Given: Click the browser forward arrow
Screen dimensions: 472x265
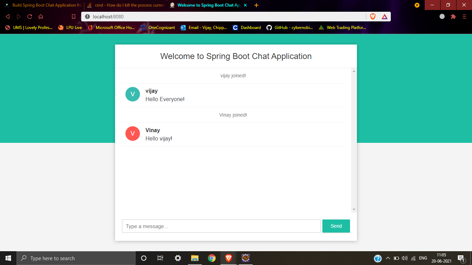Looking at the screenshot, I should pyautogui.click(x=19, y=17).
